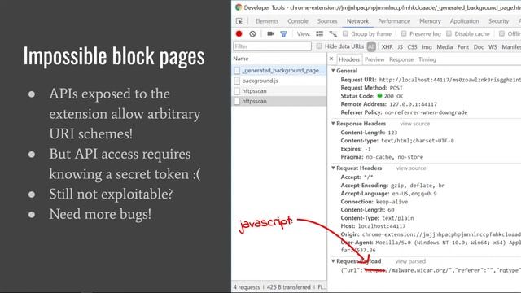Viewport: 521px width, 293px height.
Task: Open the Response detail tab
Action: pos(401,59)
